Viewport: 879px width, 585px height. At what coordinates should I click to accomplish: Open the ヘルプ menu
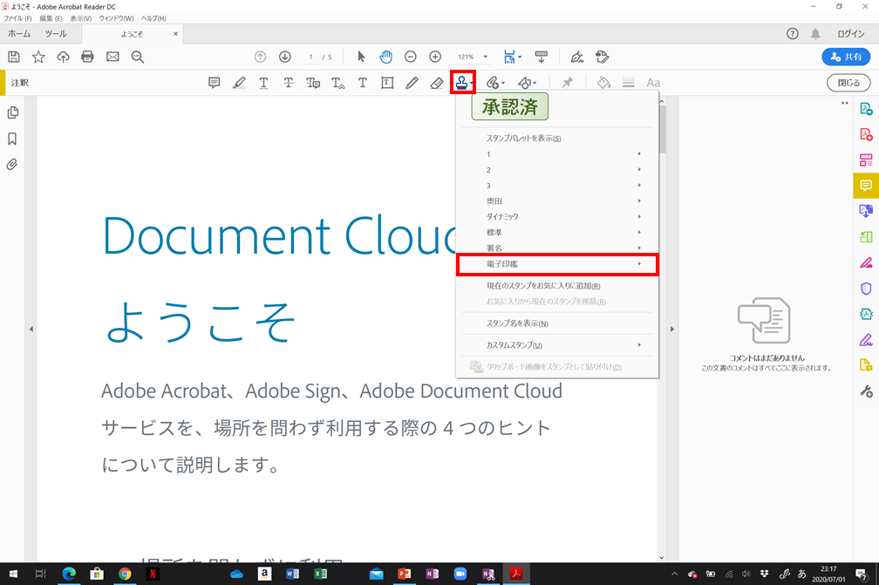153,18
